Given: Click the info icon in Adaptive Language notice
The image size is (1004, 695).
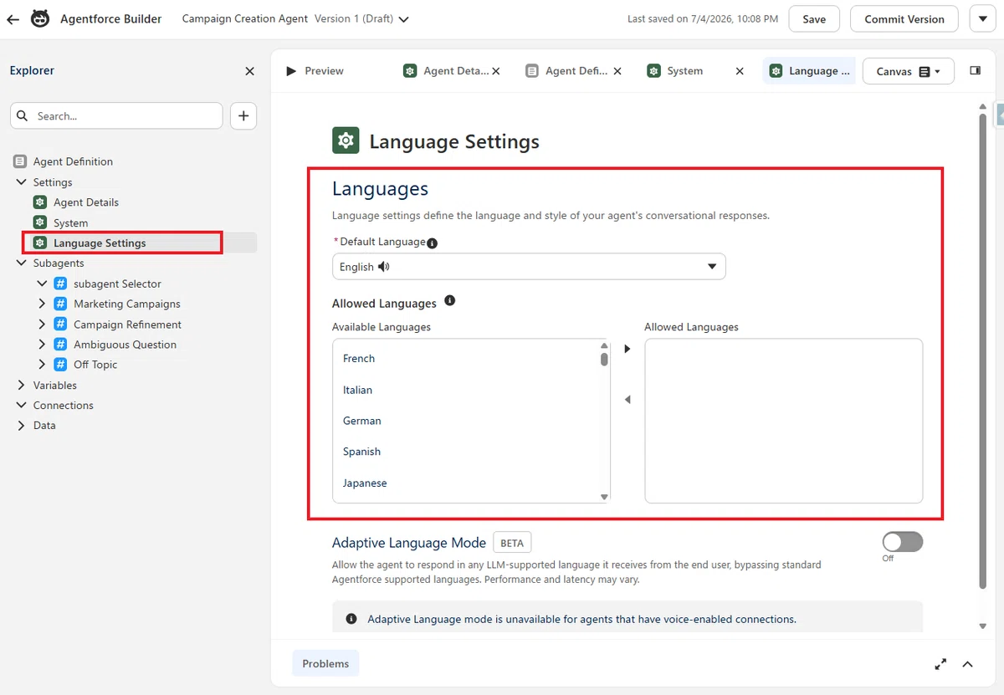Looking at the screenshot, I should pos(351,620).
